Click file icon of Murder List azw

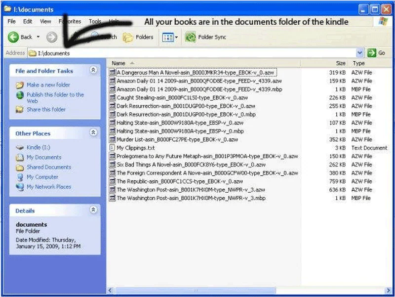point(112,139)
